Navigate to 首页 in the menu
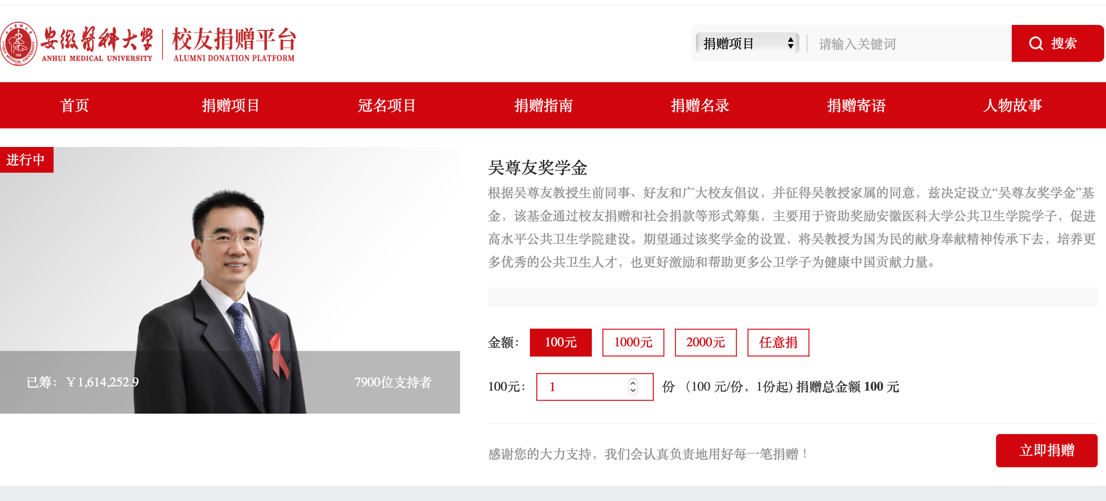The height and width of the screenshot is (501, 1106). pos(75,105)
